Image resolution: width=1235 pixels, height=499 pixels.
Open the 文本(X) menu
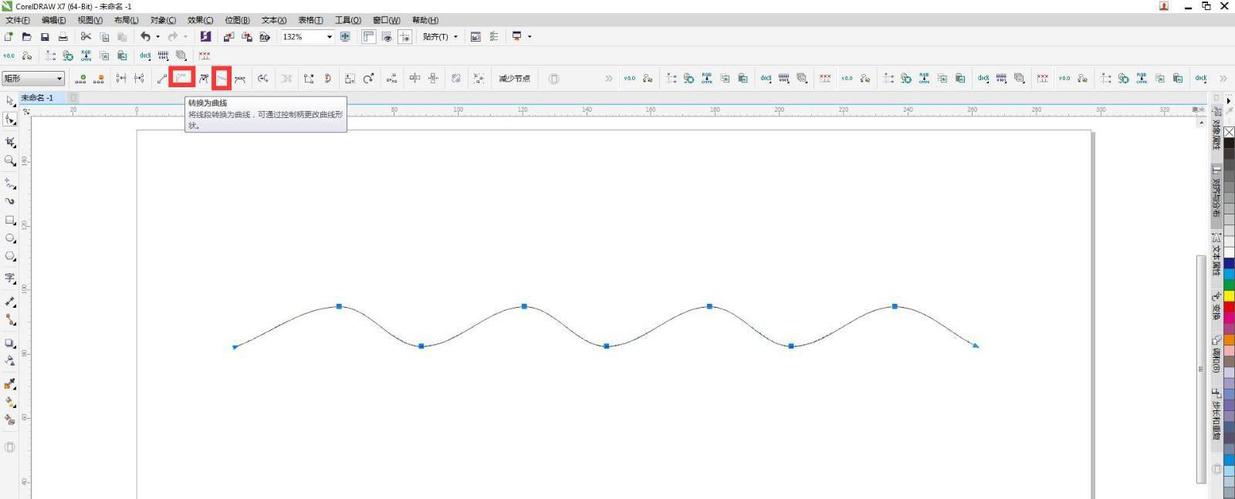click(273, 20)
